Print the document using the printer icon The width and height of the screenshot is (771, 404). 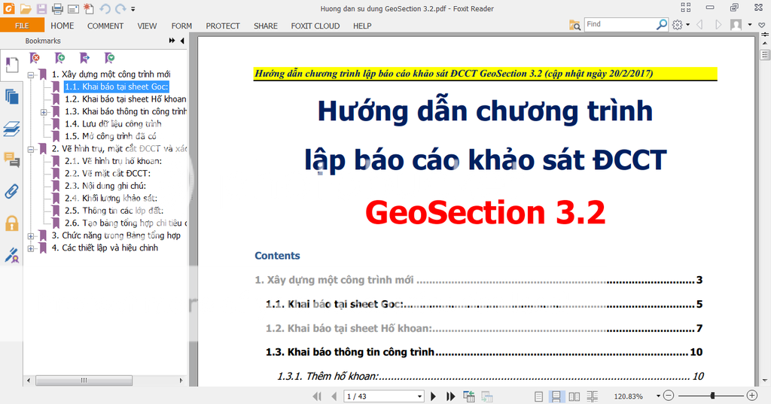tap(57, 8)
